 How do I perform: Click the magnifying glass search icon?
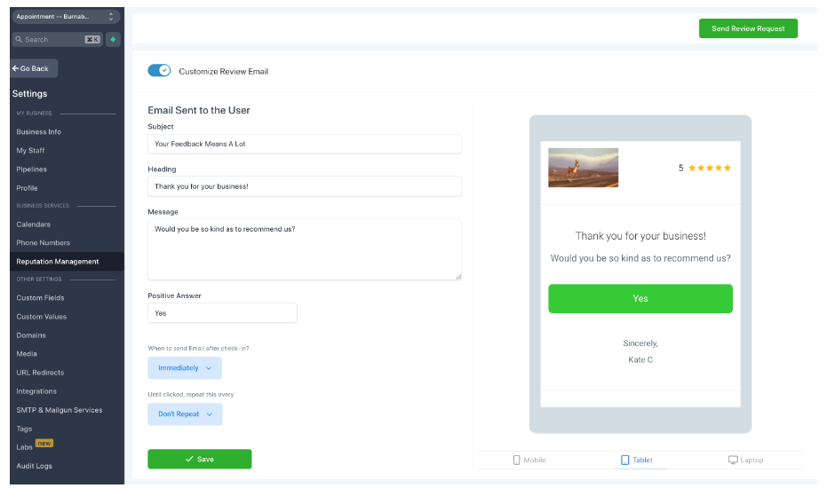point(18,39)
